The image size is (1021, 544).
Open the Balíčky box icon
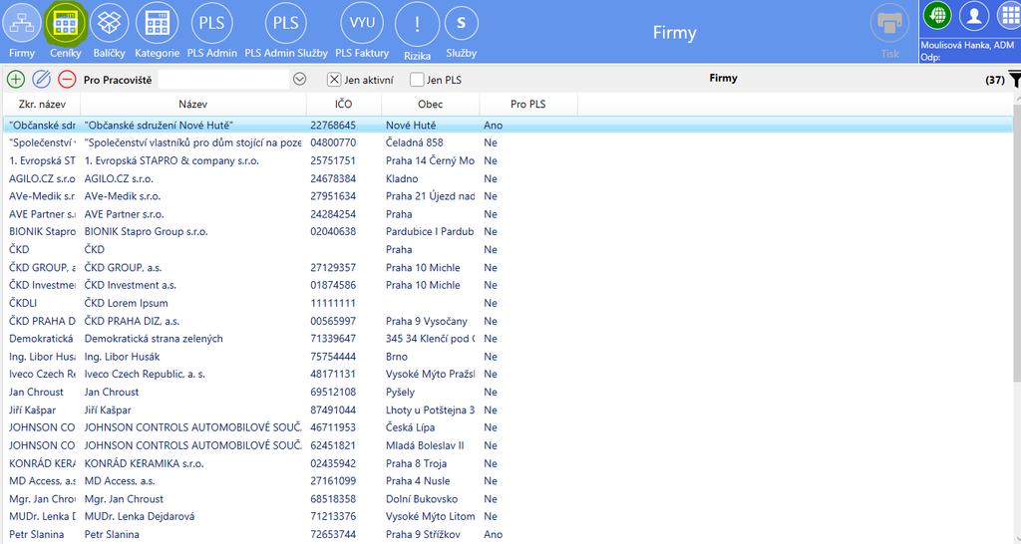click(109, 23)
